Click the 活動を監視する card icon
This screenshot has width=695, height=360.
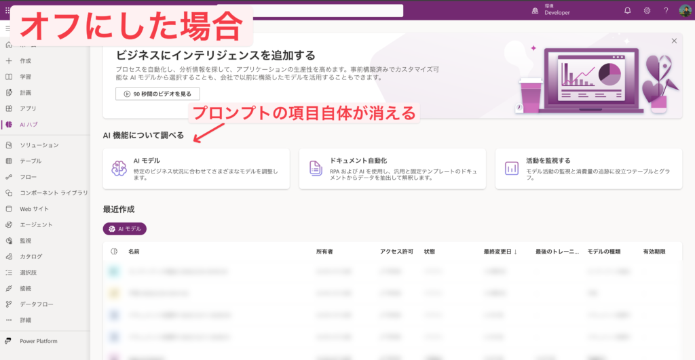[512, 168]
